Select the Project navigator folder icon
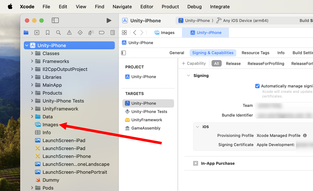Screen dimensions: 313x191 pyautogui.click(x=26, y=32)
